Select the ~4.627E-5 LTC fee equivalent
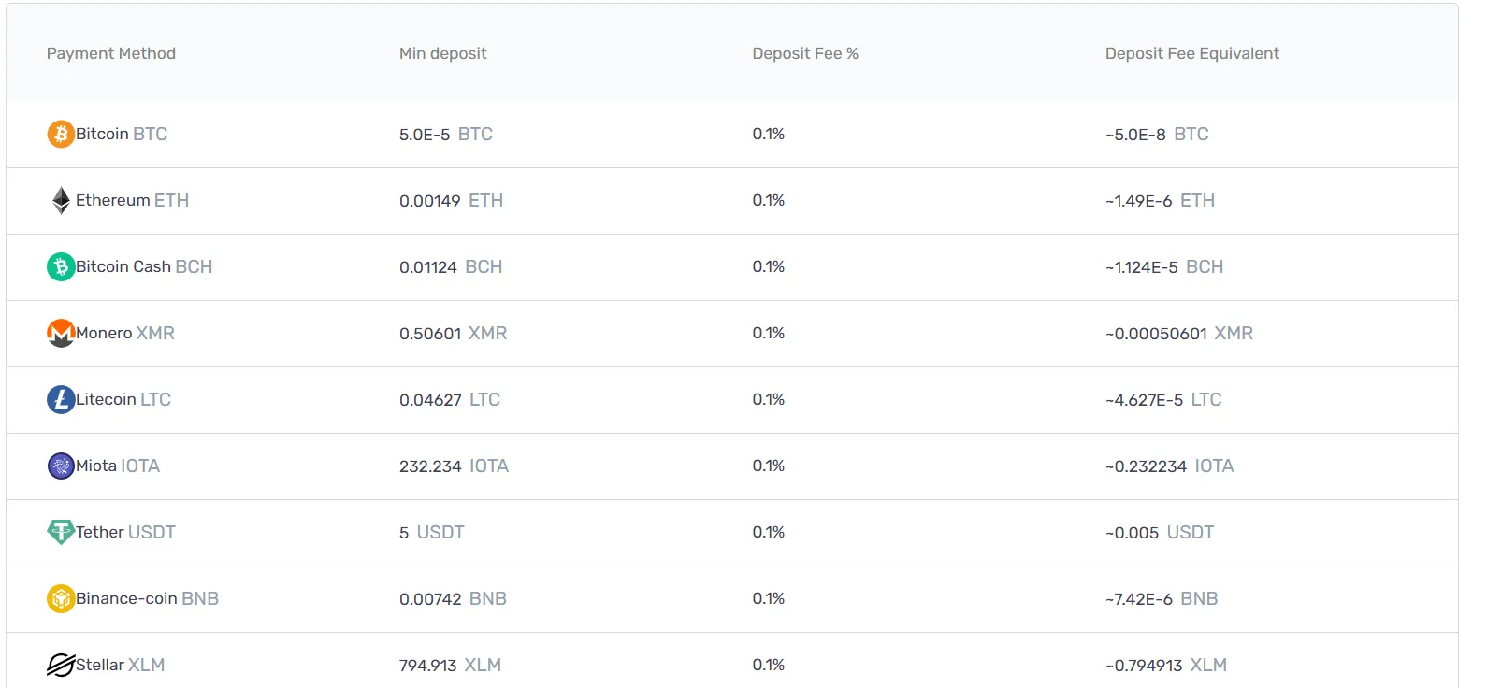The width and height of the screenshot is (1487, 688). [x=1163, y=399]
